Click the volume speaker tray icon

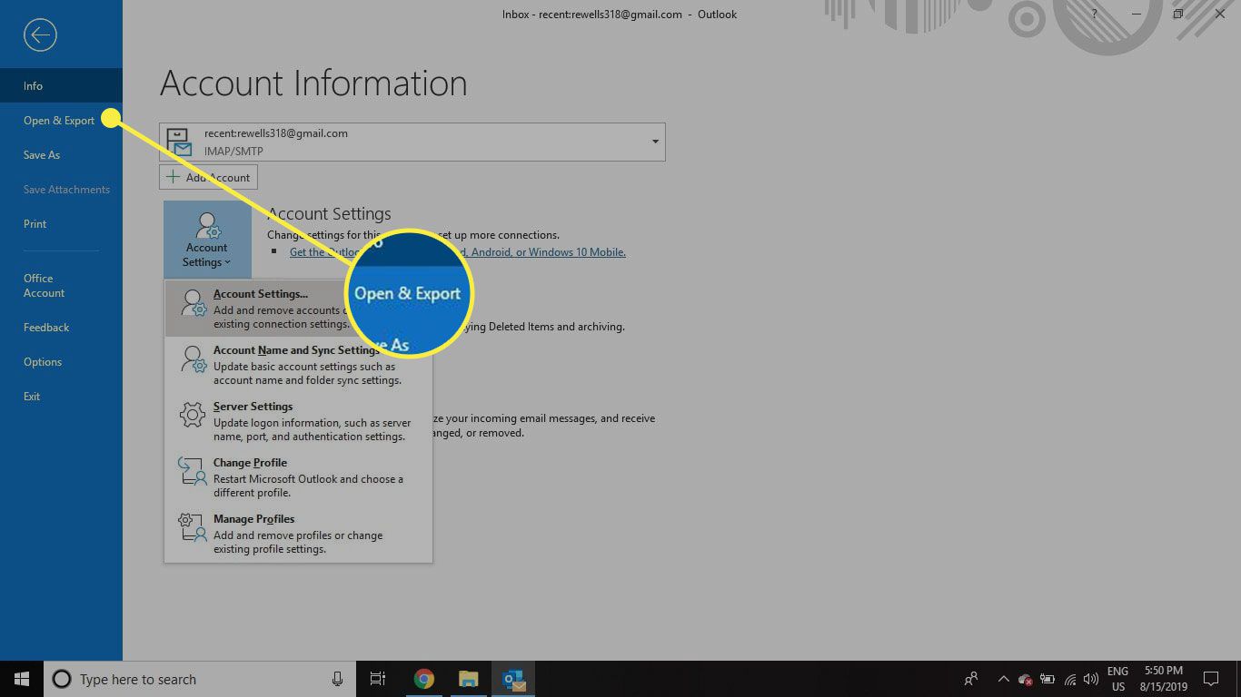(1090, 679)
